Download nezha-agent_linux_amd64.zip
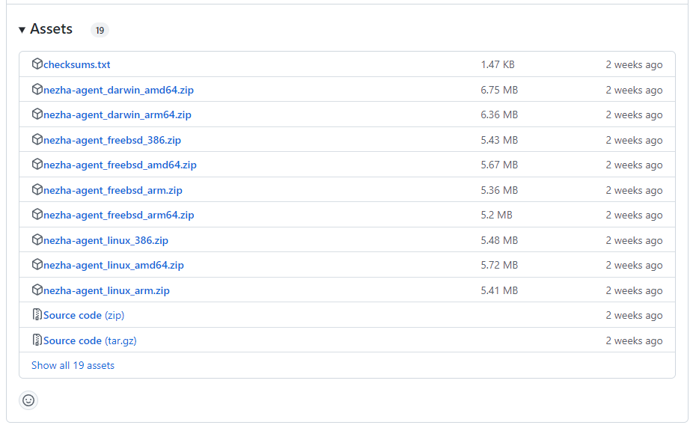This screenshot has height=431, width=693. (114, 265)
